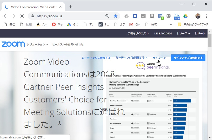Open the 検索 bookmark
This screenshot has width=212, height=140.
tap(151, 25)
